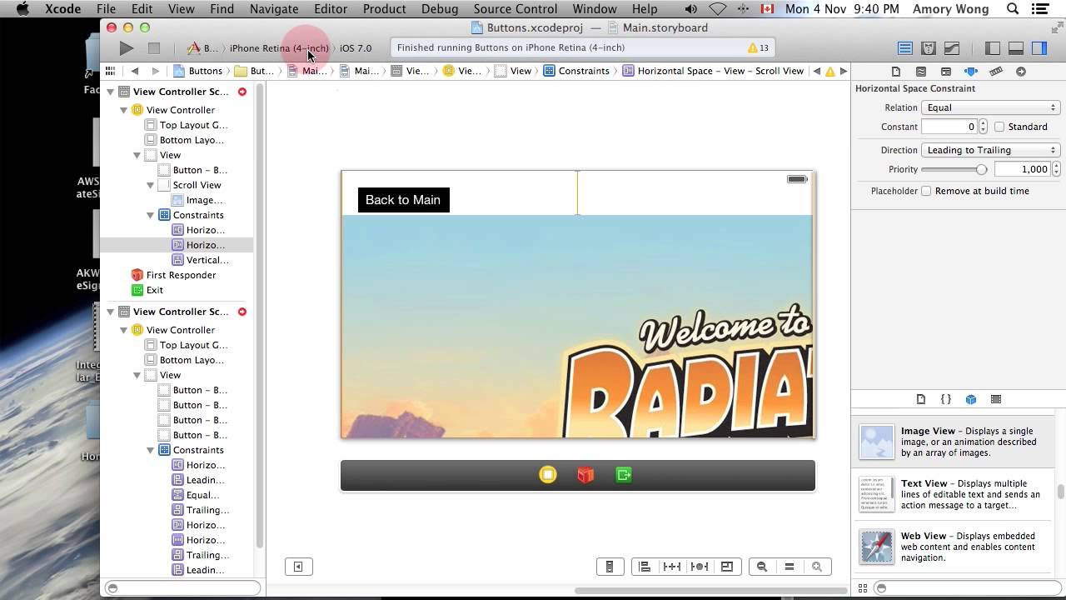Screen dimensions: 1066x600
Task: Click the green Exit icon in scene dock
Action: click(x=624, y=475)
